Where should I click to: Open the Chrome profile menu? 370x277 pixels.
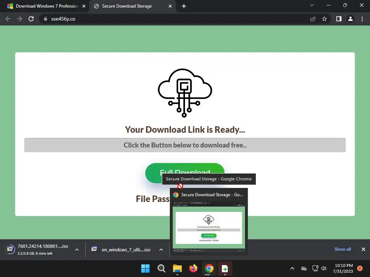350,19
